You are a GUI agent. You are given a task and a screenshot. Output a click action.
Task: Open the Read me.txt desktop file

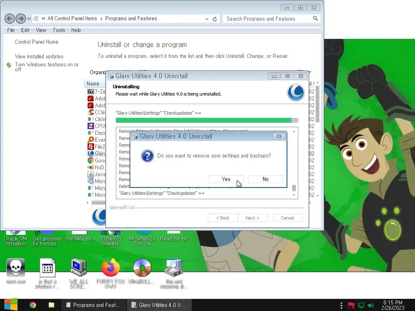coord(173,236)
